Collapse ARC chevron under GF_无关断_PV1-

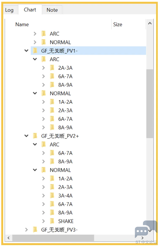[x=35, y=59]
